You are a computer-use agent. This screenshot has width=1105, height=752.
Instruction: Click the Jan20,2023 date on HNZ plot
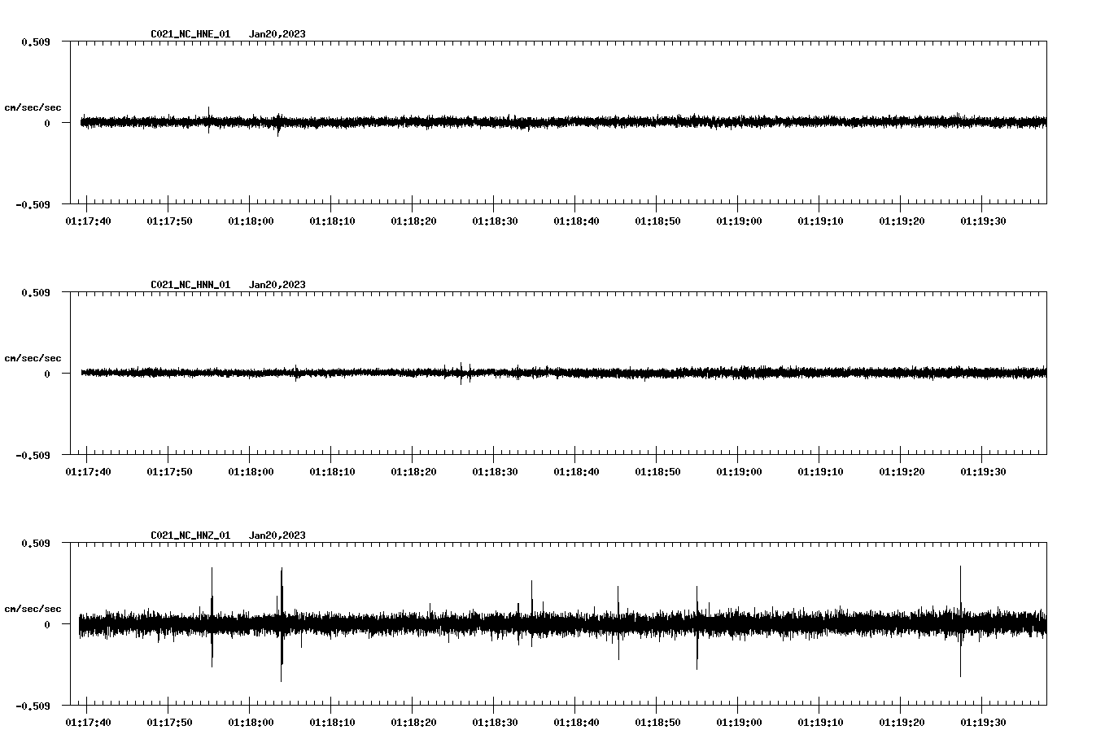pyautogui.click(x=277, y=536)
